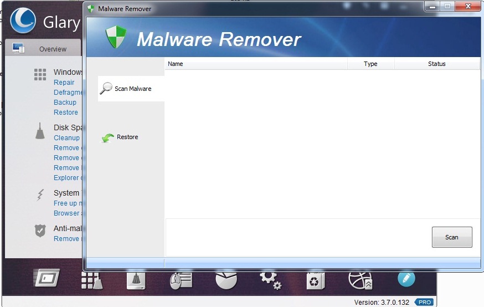Minimize the Malware Remover window
The width and height of the screenshot is (484, 307).
(432, 6)
